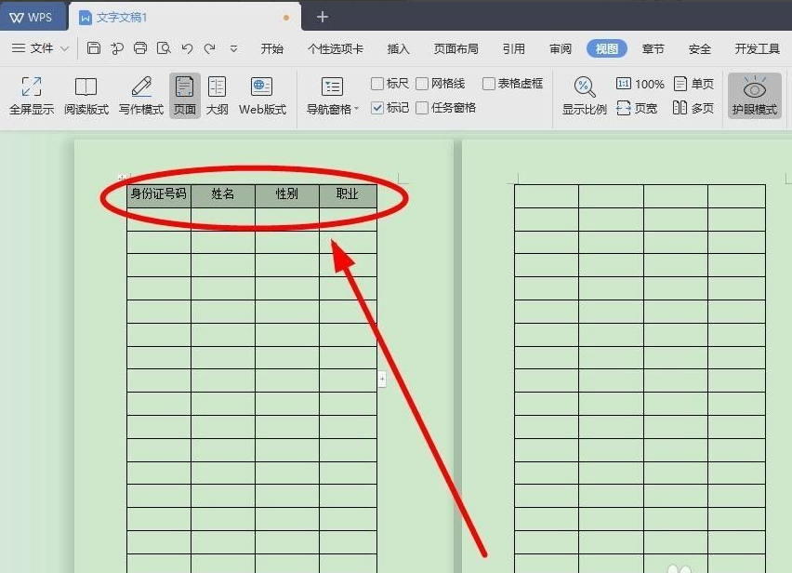Enable the 标尺 ruler checkbox
This screenshot has width=792, height=573.
[x=376, y=83]
